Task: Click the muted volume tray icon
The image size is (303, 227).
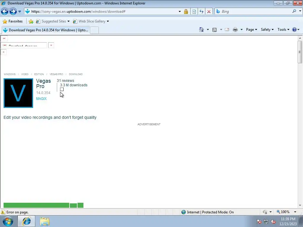Action: [273, 222]
